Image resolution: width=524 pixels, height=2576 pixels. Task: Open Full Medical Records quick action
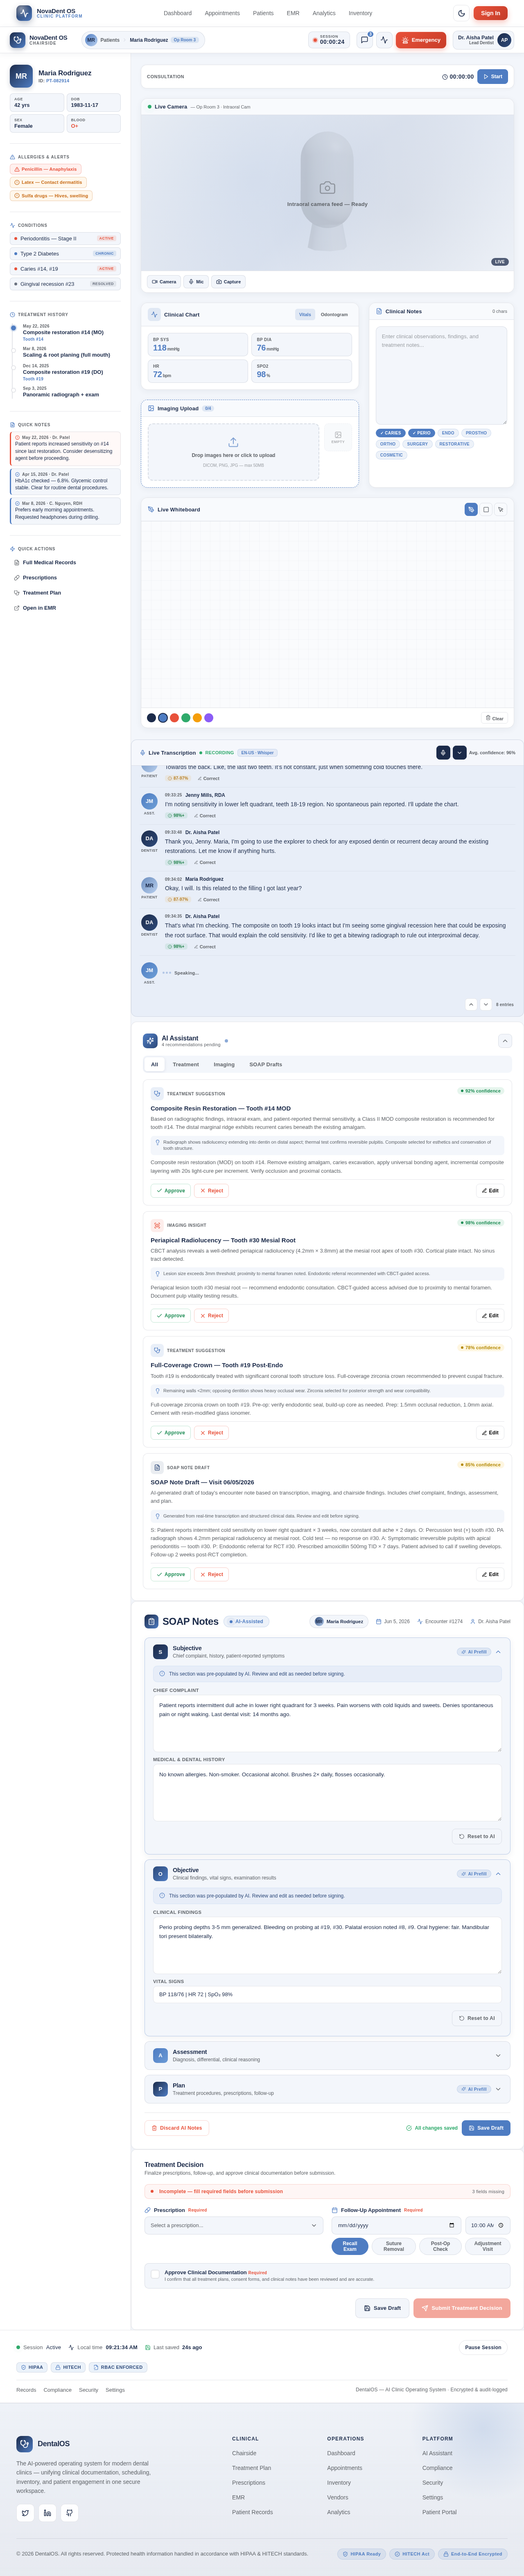coord(49,562)
